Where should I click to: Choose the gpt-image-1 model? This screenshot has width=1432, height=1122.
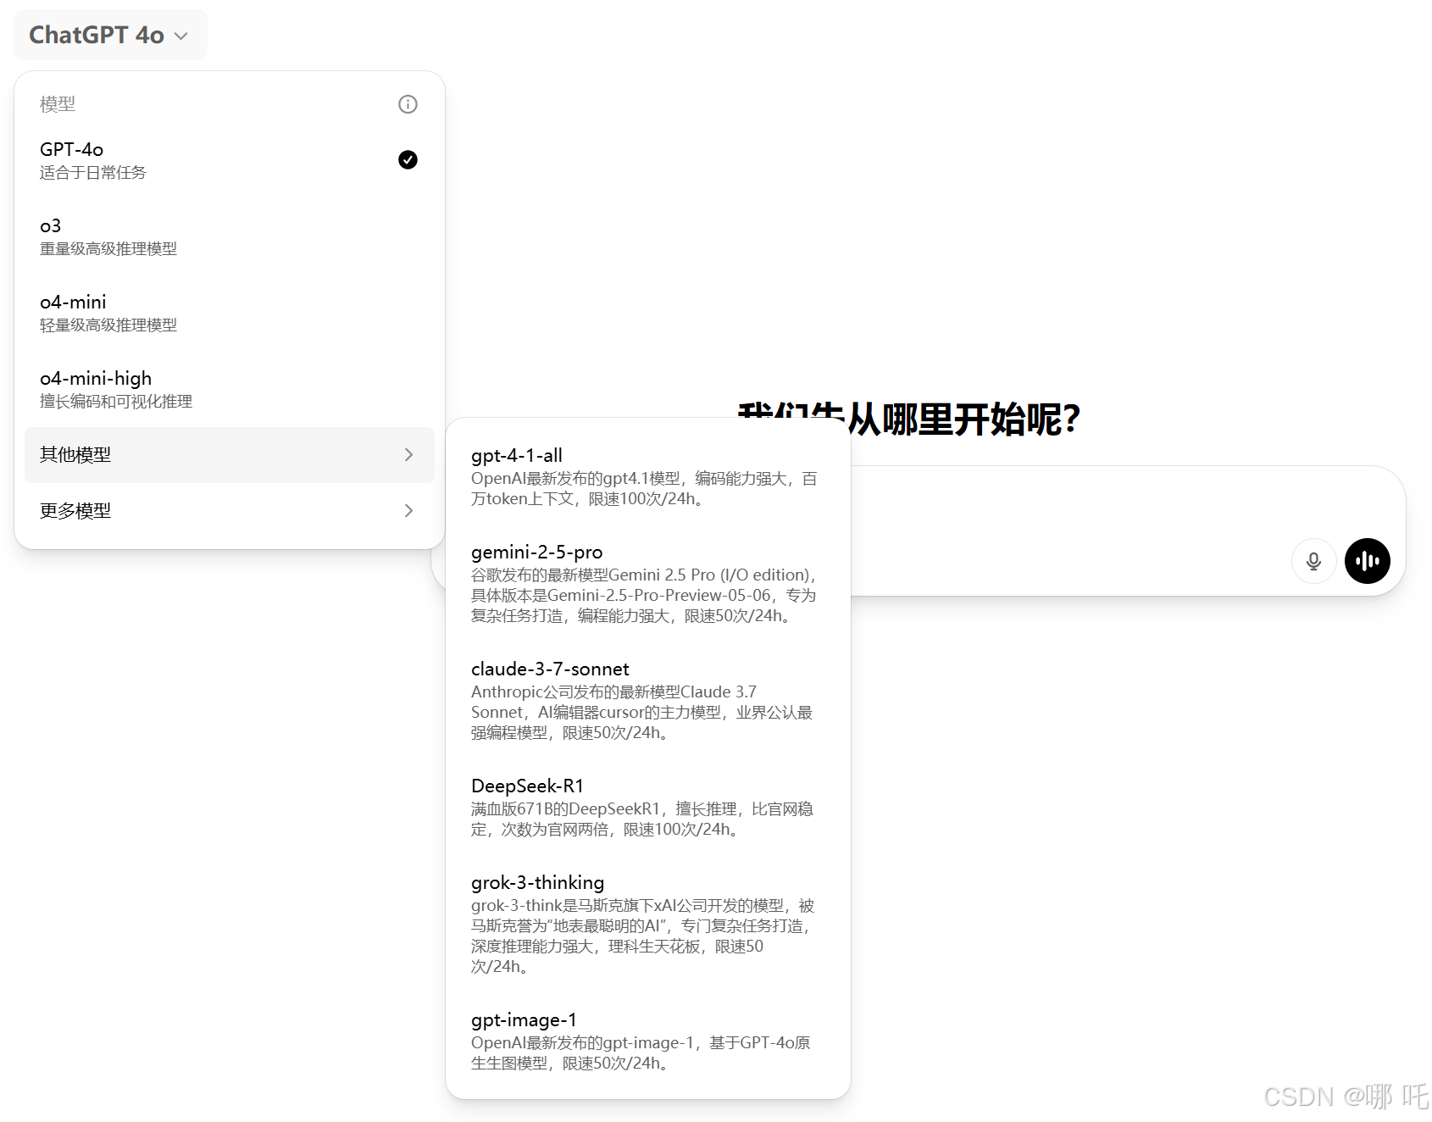tap(647, 1041)
